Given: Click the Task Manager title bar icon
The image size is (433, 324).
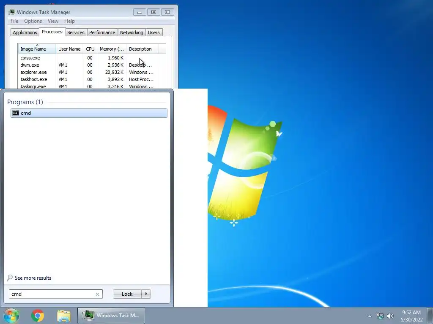Looking at the screenshot, I should click(x=11, y=12).
